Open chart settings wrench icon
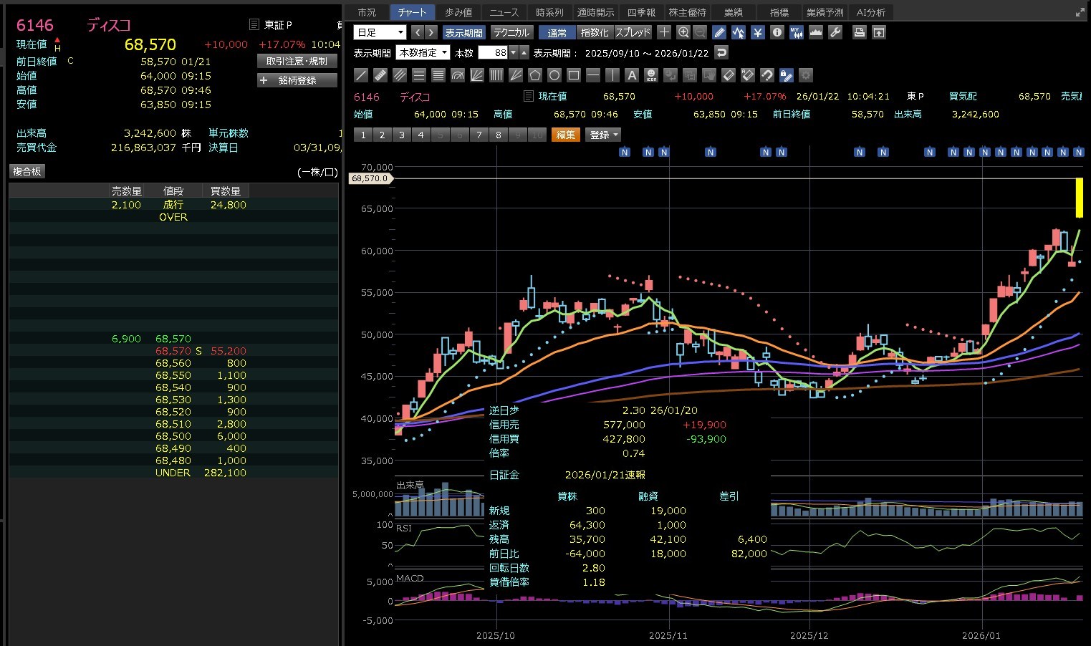The height and width of the screenshot is (646, 1091). click(835, 32)
